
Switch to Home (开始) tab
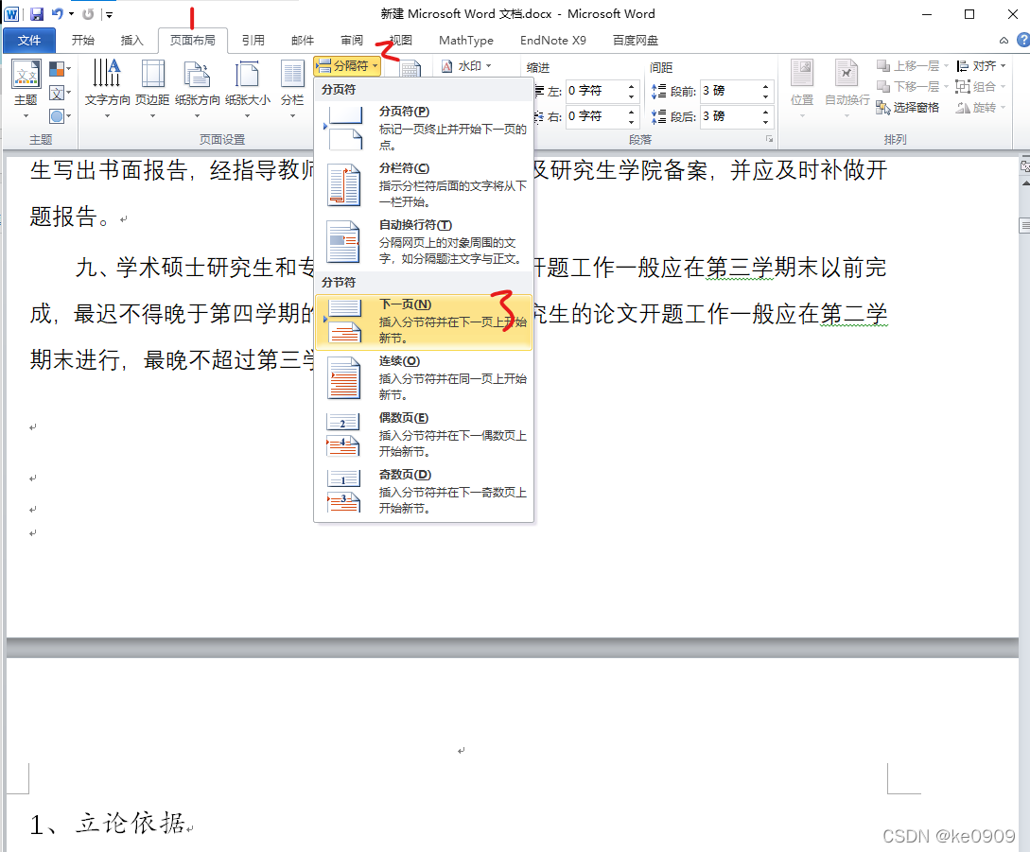point(83,40)
